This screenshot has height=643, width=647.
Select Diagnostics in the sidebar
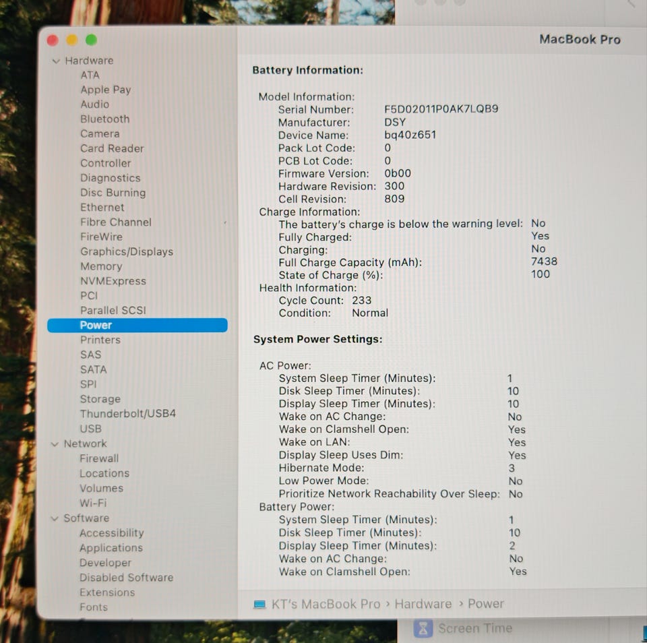click(111, 178)
